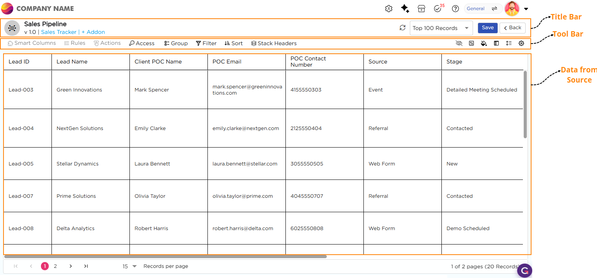Viewport: 597px width, 278px height.
Task: Click the row height spacing icon
Action: (x=508, y=43)
